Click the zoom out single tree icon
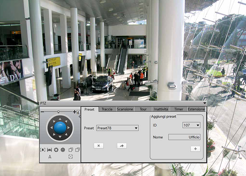This screenshot has width=246, height=176. (x=43, y=150)
